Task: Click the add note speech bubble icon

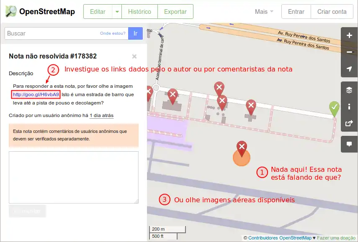Action: pos(349,144)
